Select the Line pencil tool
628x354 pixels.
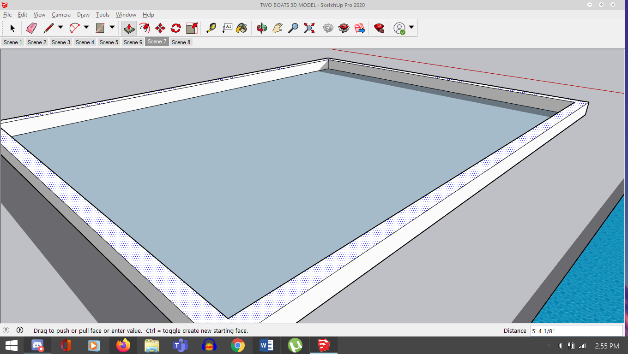pos(48,28)
